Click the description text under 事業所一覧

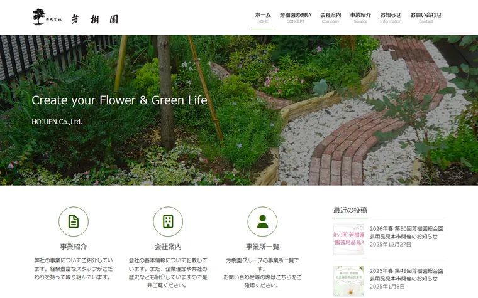click(x=262, y=273)
